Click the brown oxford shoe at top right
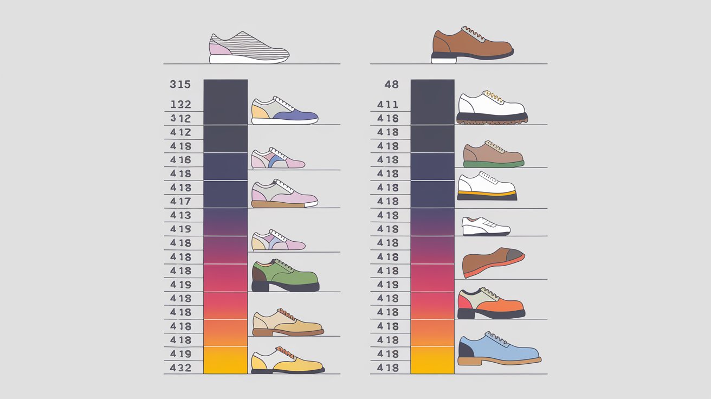The height and width of the screenshot is (399, 711). click(x=473, y=44)
